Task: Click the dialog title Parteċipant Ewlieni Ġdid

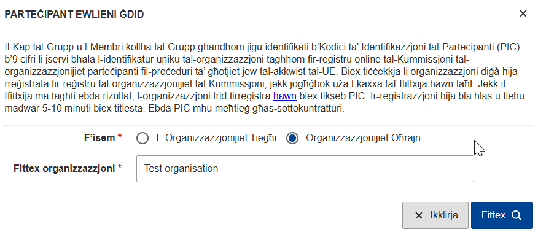Action: click(74, 14)
